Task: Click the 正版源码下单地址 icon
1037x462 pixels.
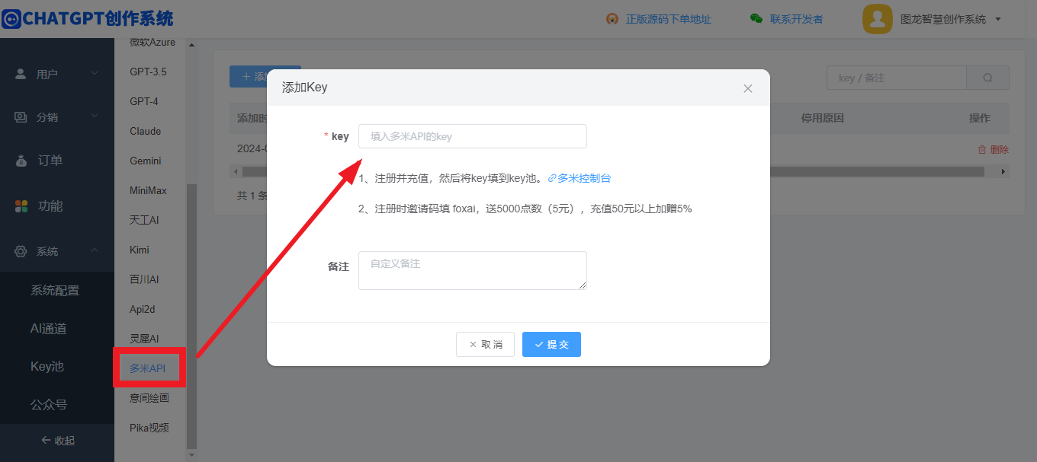Action: coord(612,19)
